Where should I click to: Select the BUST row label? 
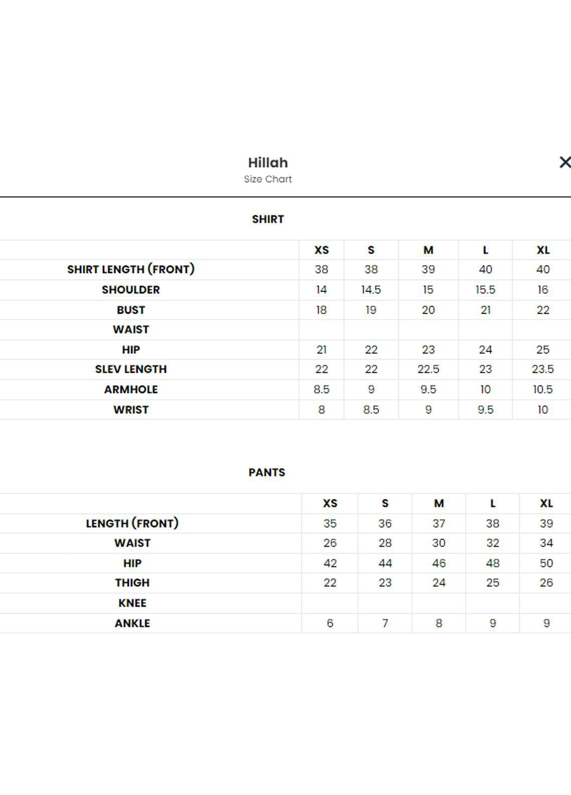131,310
